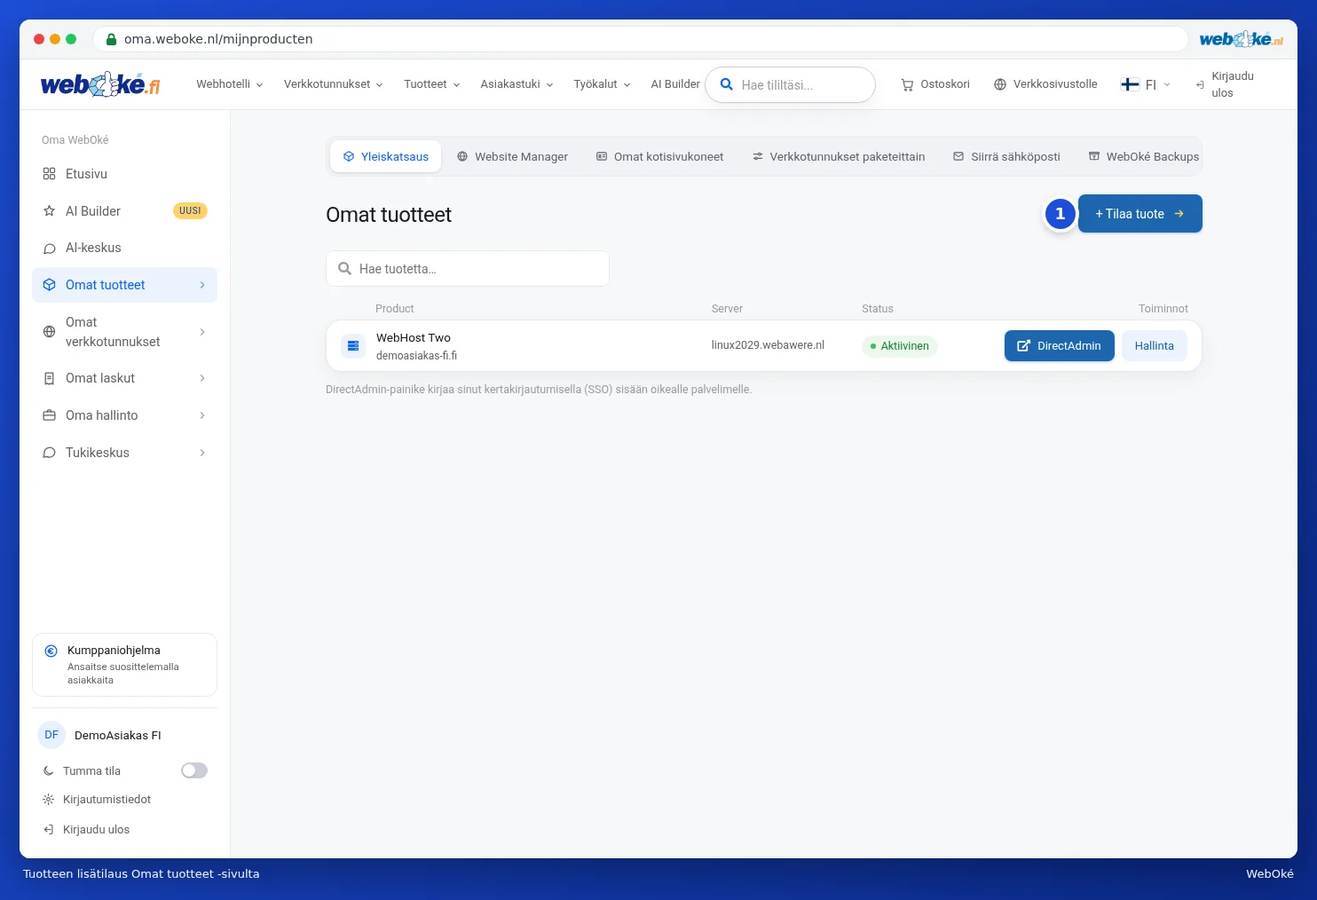Click the Omat tuotteet cube icon in sidebar
The image size is (1317, 900).
coord(49,285)
